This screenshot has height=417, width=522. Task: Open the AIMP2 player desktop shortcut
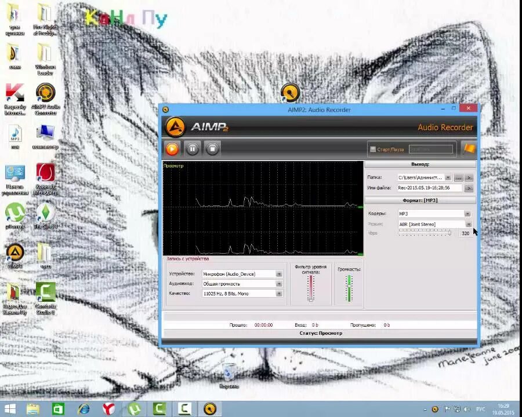click(x=15, y=256)
